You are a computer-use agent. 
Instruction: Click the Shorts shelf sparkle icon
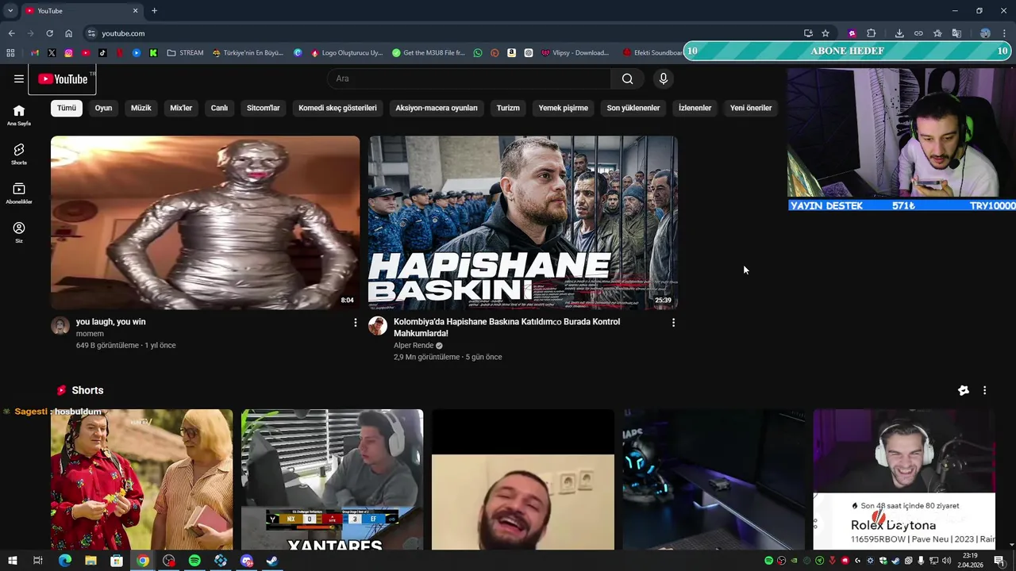(963, 390)
